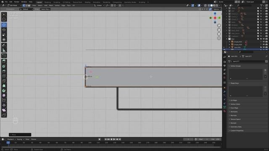Viewport: 269px width, 151px height.
Task: Switch to rendered viewport shading
Action: (217, 5)
